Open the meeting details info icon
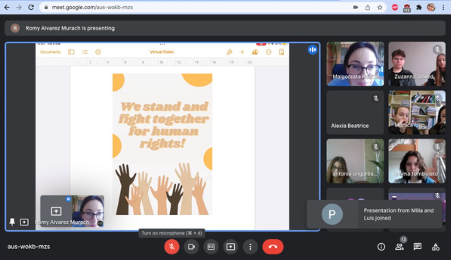 381,247
